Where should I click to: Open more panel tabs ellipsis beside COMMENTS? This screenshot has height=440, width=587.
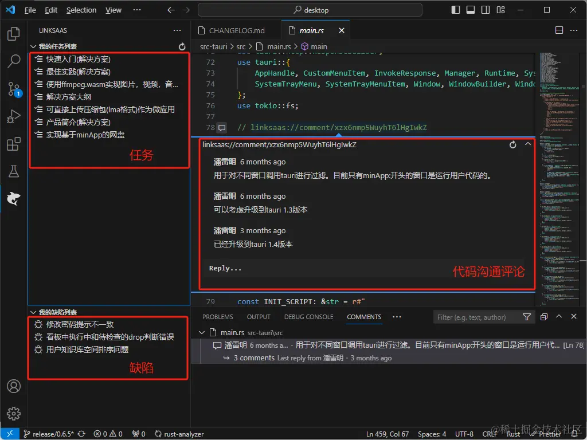397,317
